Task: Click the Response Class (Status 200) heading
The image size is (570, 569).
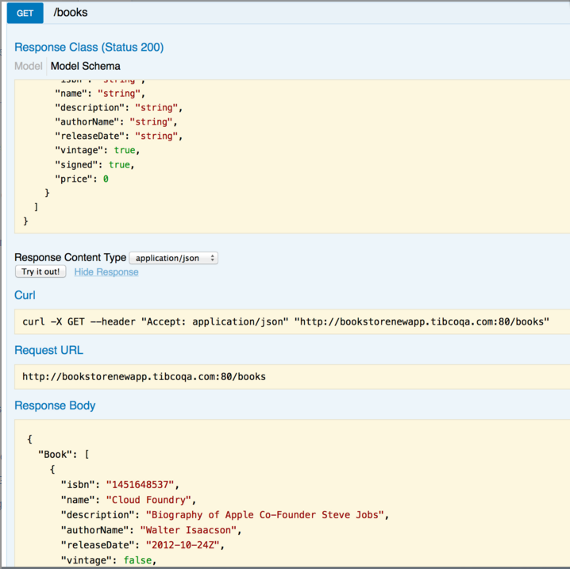Action: pyautogui.click(x=89, y=48)
